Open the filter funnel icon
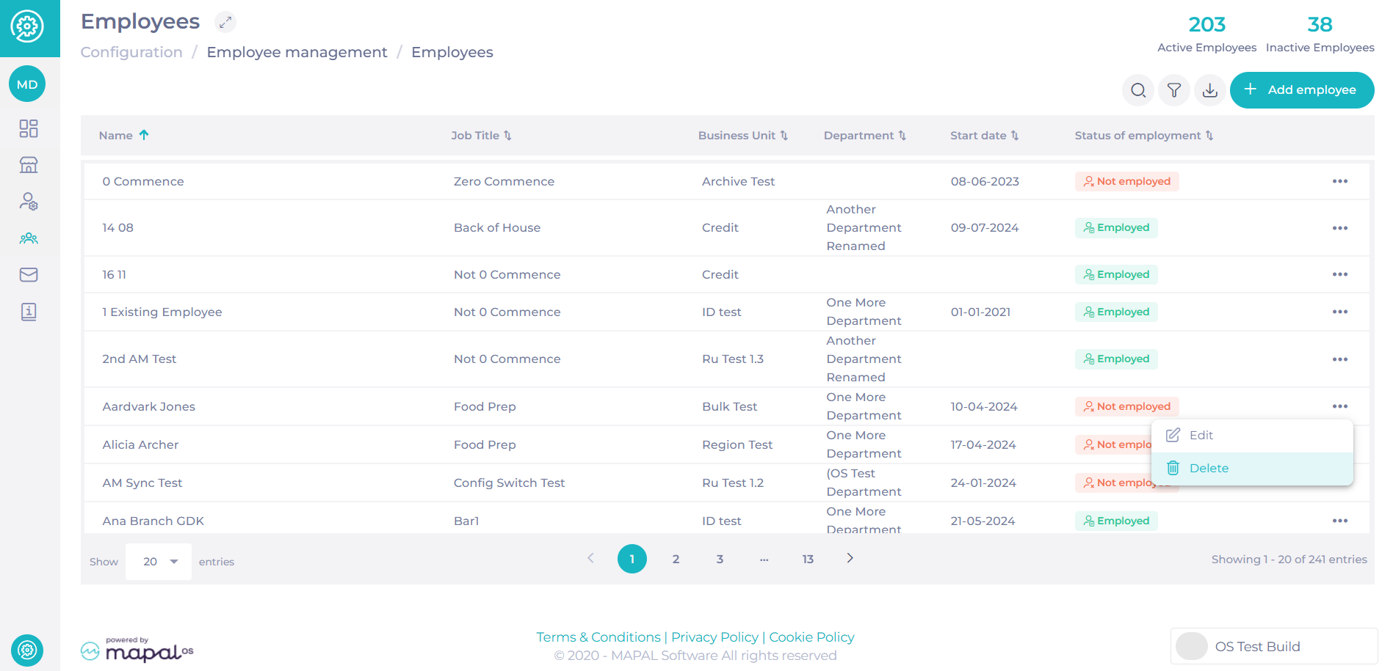This screenshot has width=1393, height=671. [x=1174, y=90]
